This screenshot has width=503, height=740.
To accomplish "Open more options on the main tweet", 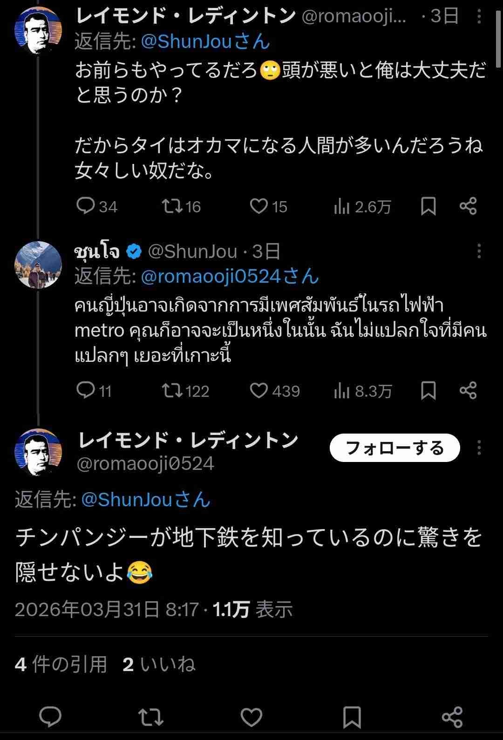I will 479,448.
